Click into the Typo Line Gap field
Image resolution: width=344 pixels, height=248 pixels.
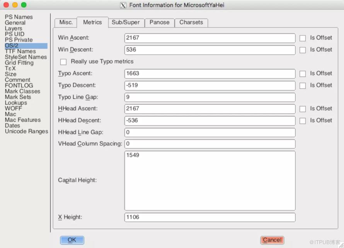[210, 97]
